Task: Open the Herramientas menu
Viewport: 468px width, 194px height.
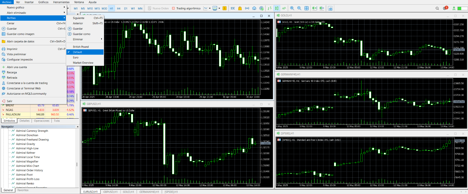Action: point(61,2)
